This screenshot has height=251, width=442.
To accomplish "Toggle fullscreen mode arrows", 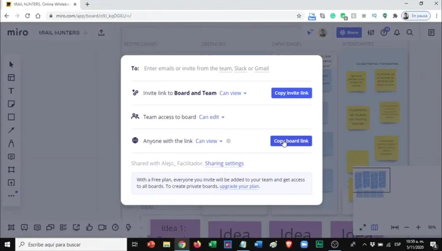I will click(363, 228).
